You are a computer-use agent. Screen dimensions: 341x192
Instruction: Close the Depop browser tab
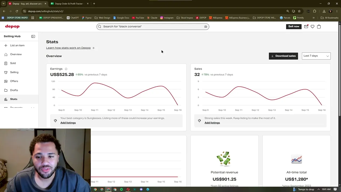tap(45, 4)
